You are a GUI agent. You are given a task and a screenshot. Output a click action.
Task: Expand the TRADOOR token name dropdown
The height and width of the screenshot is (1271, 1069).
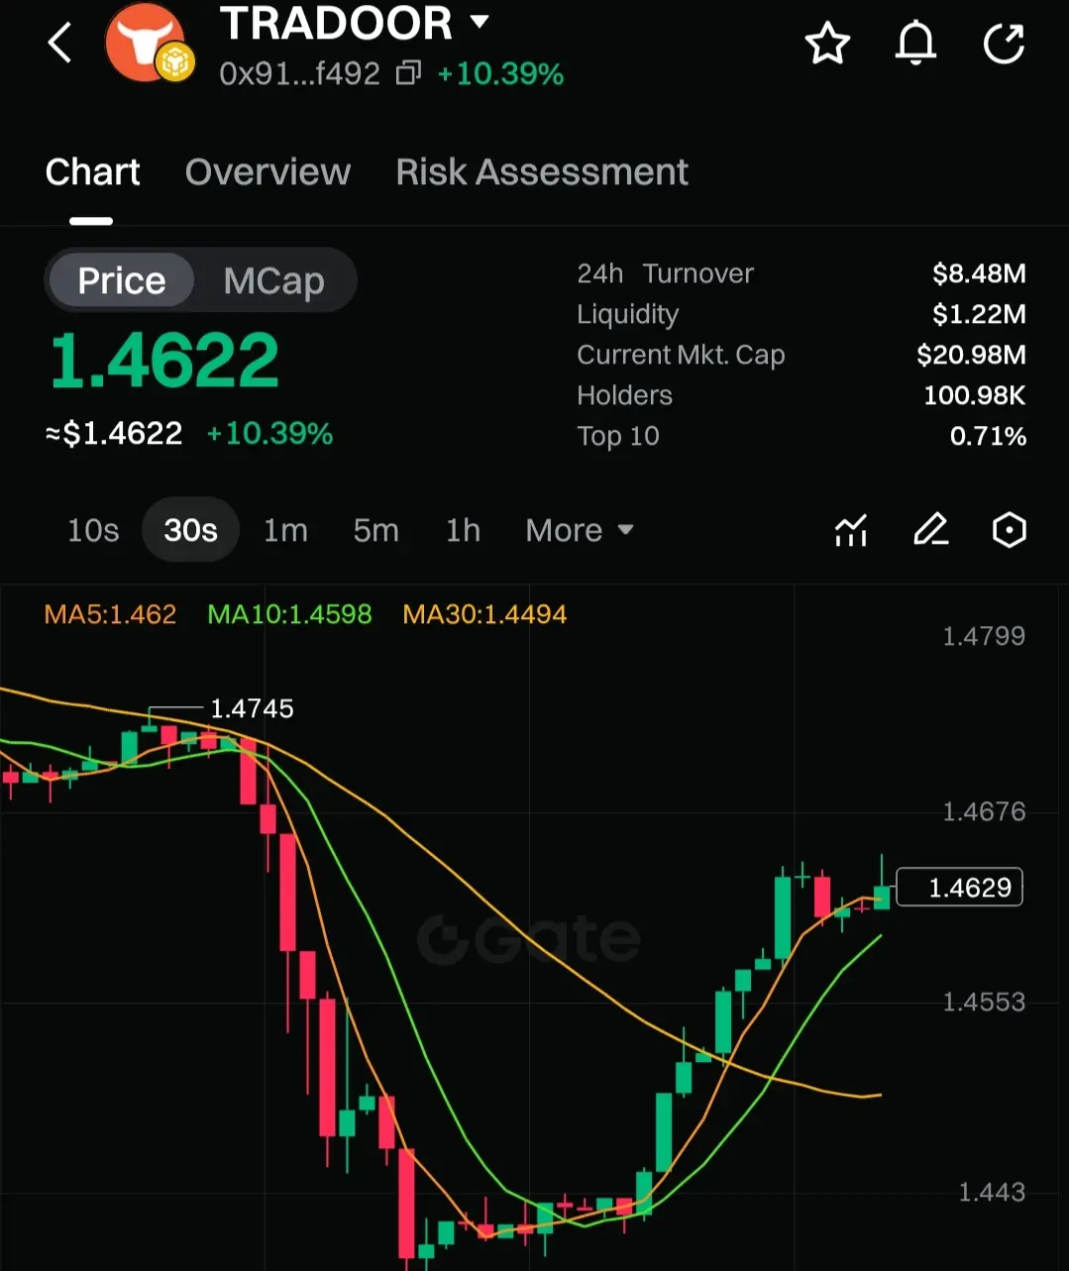[480, 22]
